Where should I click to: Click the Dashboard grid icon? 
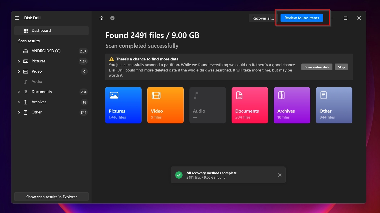26,31
